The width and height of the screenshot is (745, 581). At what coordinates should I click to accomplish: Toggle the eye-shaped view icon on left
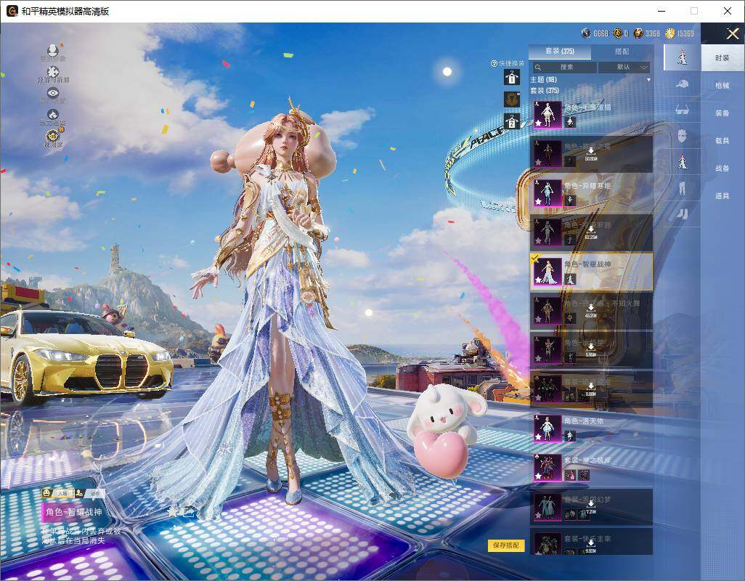(x=53, y=93)
